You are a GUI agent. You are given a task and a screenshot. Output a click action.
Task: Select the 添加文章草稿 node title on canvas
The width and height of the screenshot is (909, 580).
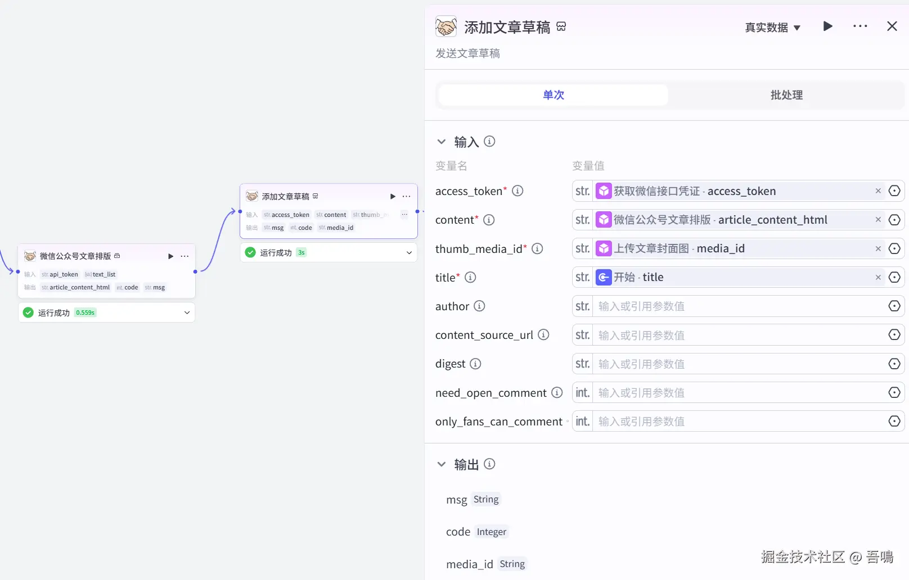pos(285,196)
